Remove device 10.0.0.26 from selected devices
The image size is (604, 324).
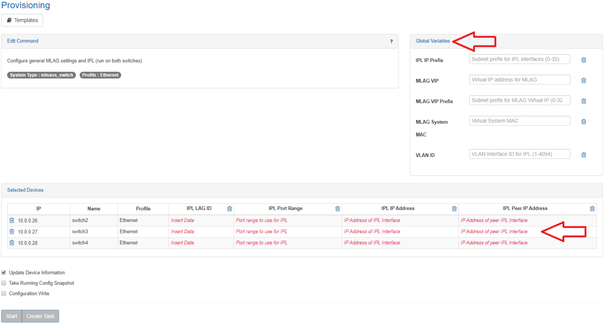[x=12, y=220]
